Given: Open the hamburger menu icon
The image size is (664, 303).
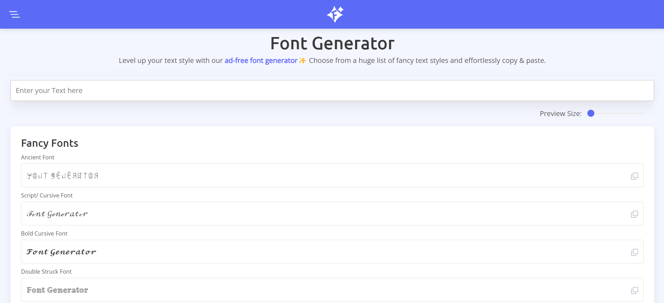Looking at the screenshot, I should 14,14.
